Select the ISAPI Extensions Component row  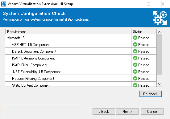click(81, 58)
